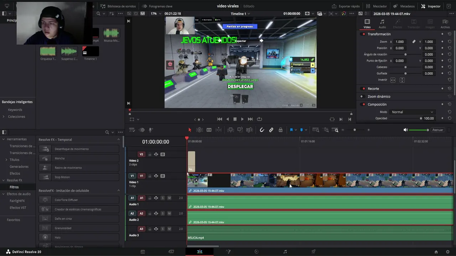This screenshot has width=456, height=256.
Task: Open the Metadatos panel
Action: [404, 6]
